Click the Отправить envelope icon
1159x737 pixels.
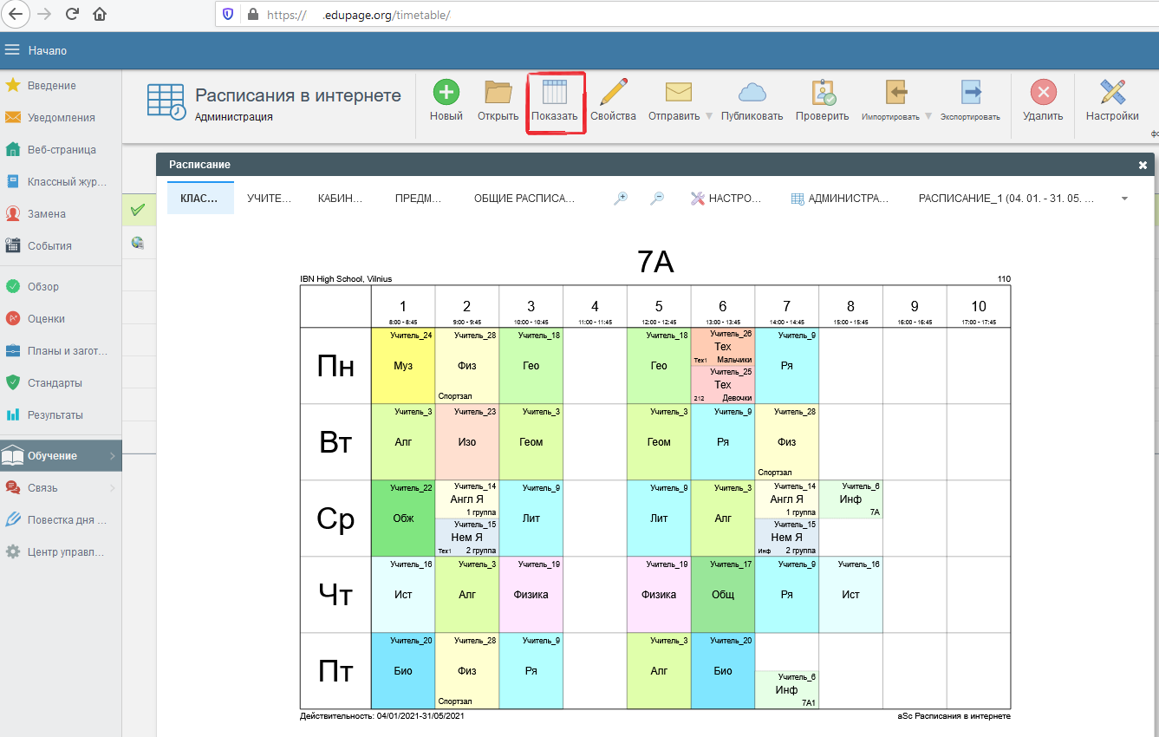pos(678,92)
